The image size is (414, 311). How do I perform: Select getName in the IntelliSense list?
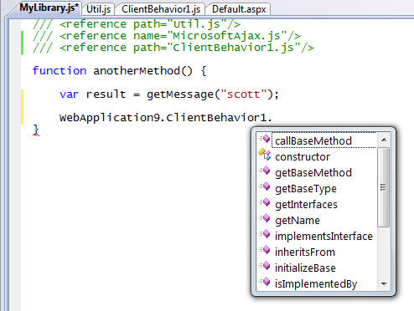298,221
